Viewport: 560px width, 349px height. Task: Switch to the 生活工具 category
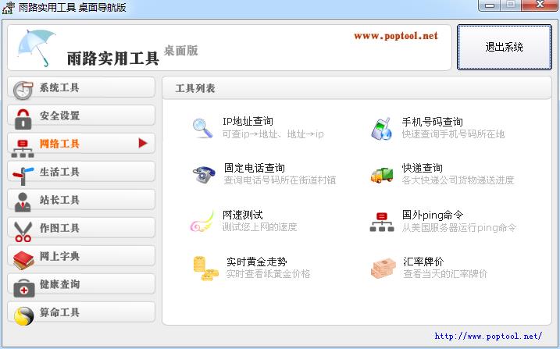pyautogui.click(x=81, y=172)
